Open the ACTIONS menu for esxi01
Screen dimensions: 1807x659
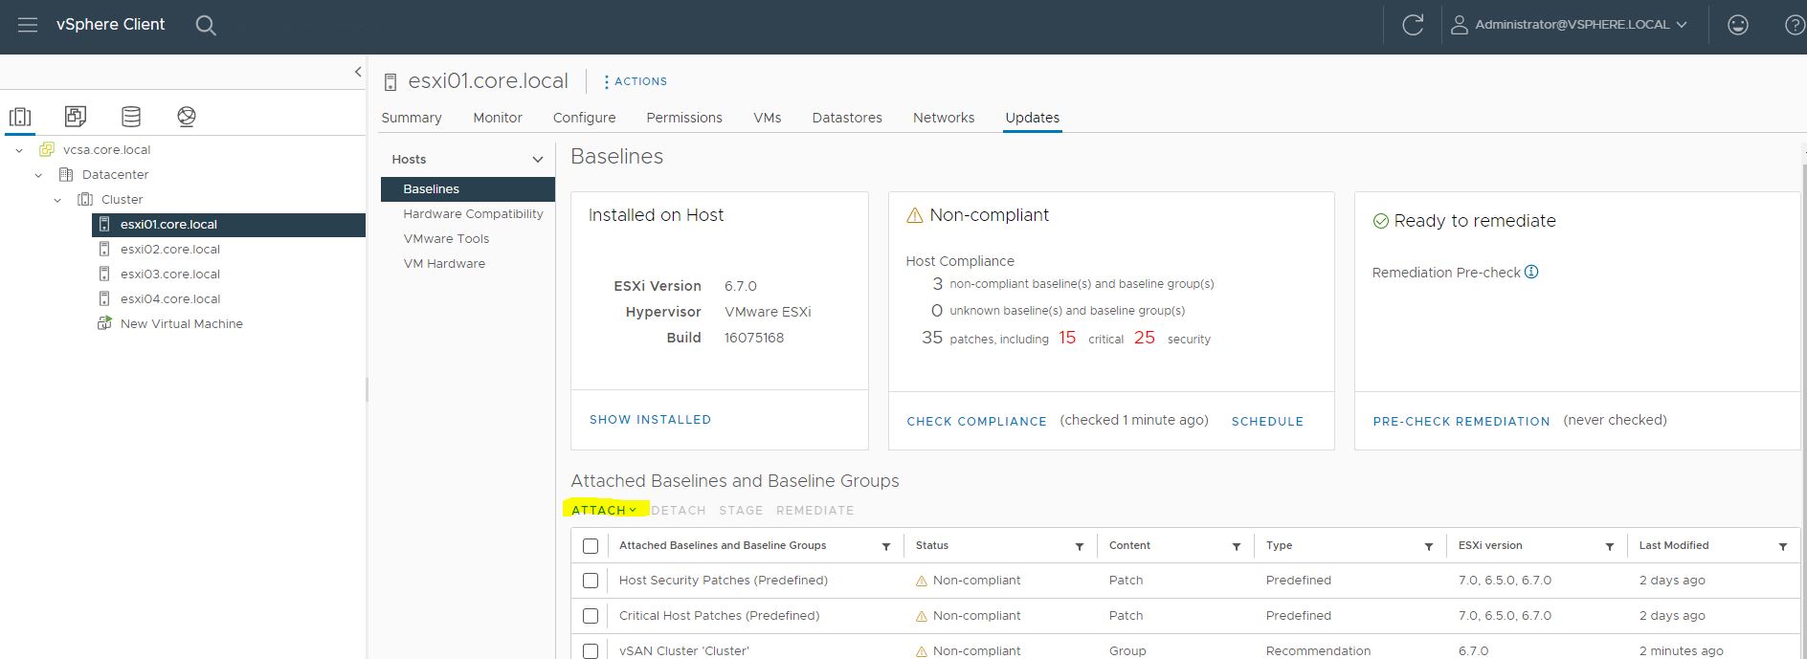(x=636, y=81)
